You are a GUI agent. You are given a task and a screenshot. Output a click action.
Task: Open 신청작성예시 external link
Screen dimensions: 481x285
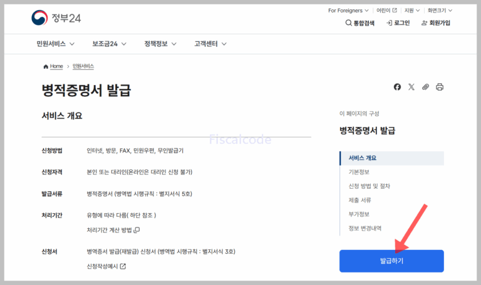click(106, 266)
